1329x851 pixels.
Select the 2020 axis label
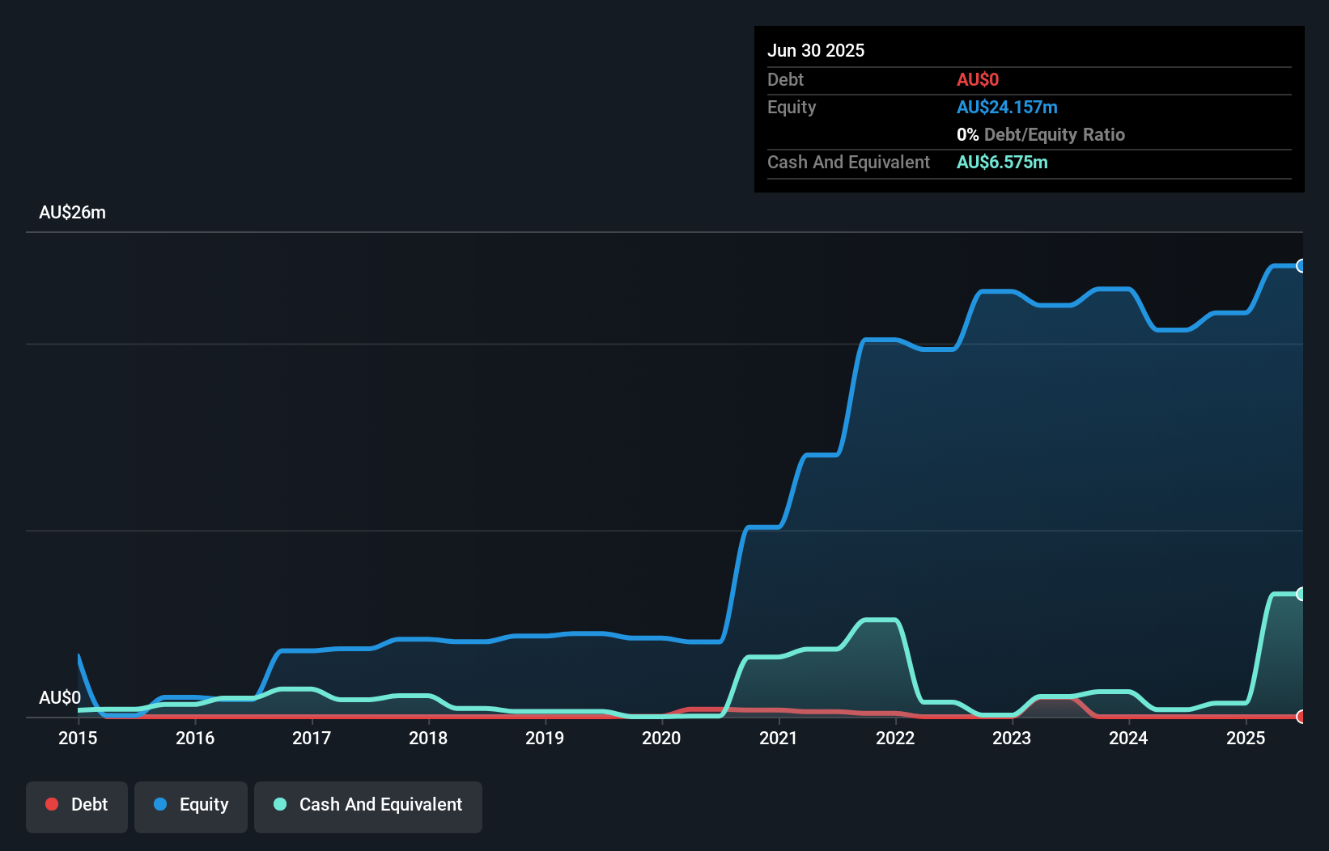point(662,738)
